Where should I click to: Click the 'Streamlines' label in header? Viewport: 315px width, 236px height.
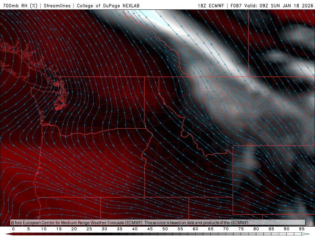point(57,6)
